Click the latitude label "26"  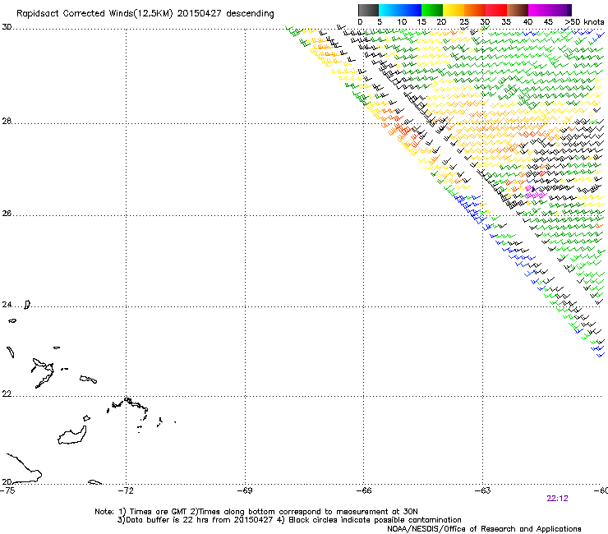click(x=7, y=214)
